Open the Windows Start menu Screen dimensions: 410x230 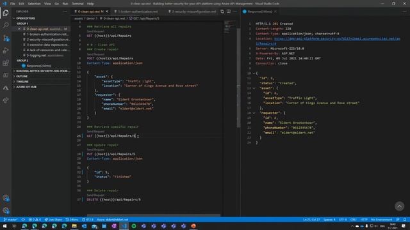coord(4,226)
